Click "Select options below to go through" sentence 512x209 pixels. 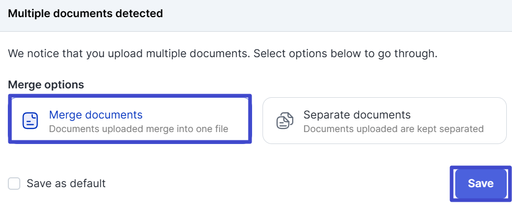345,54
